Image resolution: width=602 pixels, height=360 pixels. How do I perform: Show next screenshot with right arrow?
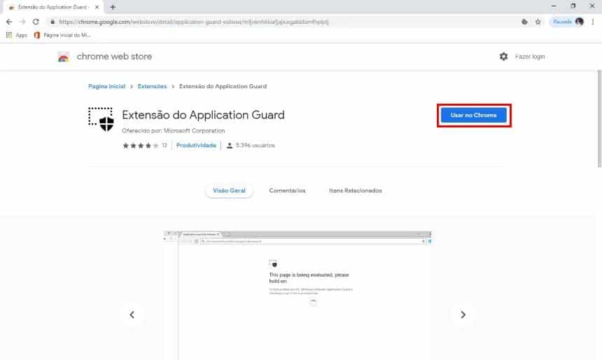463,314
